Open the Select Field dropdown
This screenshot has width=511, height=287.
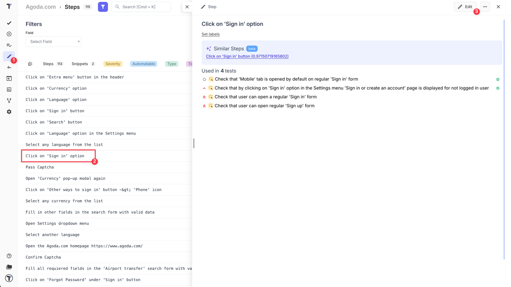[53, 41]
